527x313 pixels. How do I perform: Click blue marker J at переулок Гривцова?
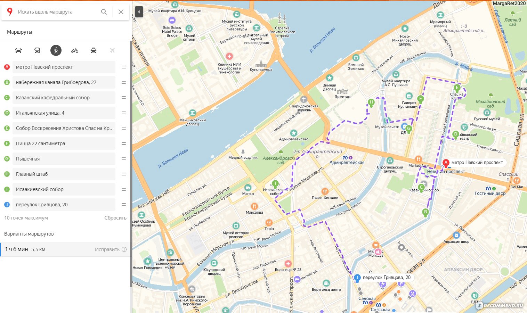pos(357,278)
